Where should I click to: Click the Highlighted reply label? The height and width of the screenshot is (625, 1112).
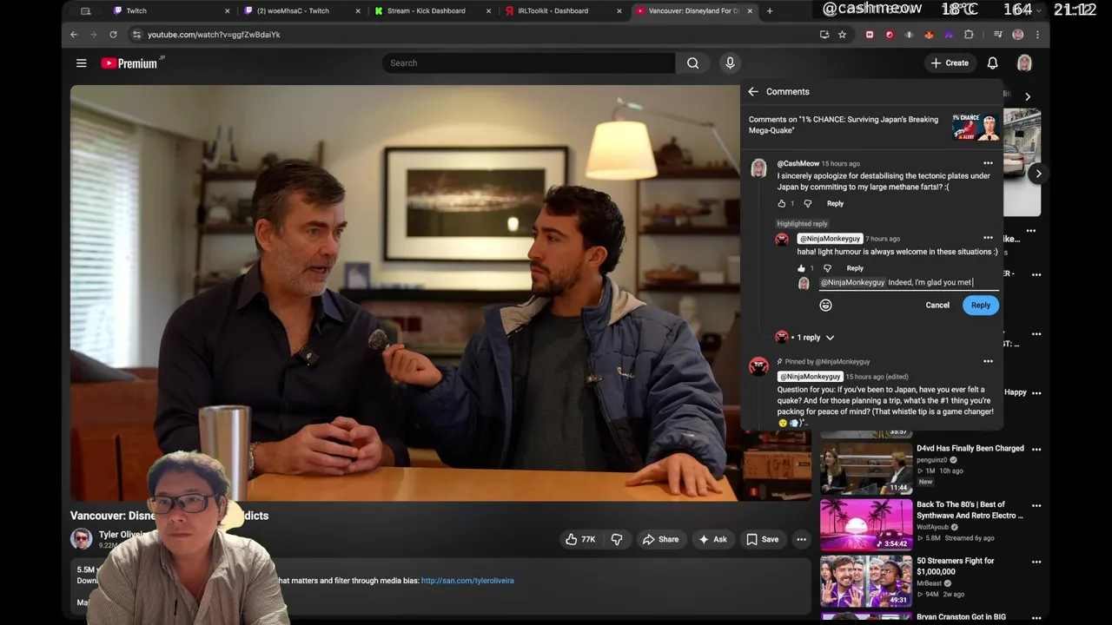tap(802, 224)
